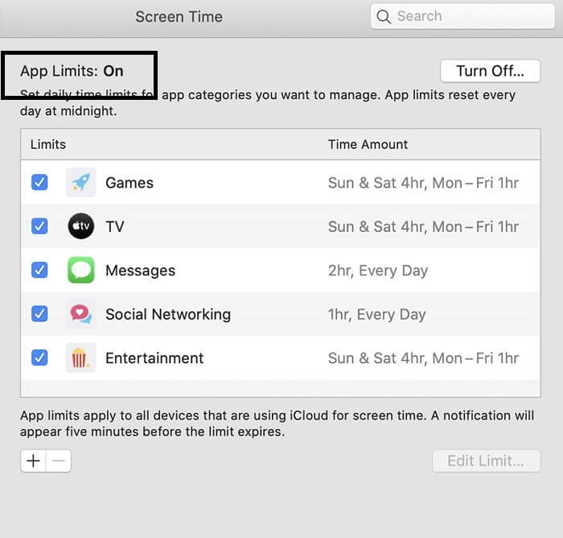
Task: Disable the TV limit checkbox
Action: click(x=39, y=226)
